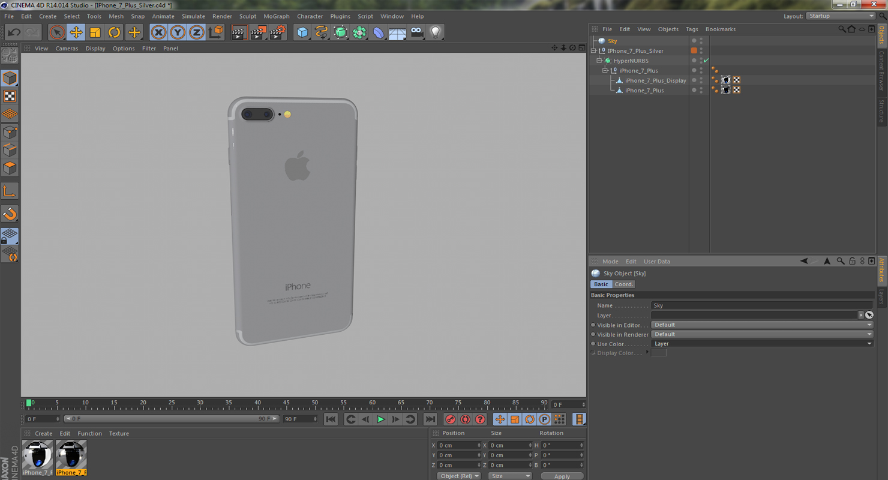Toggle Z axis lock
The image size is (888, 480).
click(x=197, y=32)
